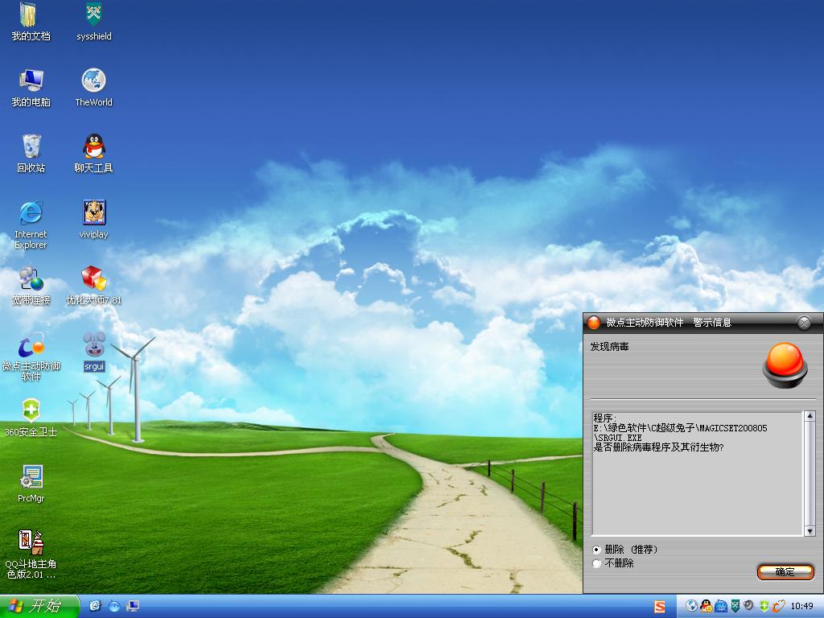This screenshot has width=824, height=618.
Task: Select 我的电脑 desktop icon
Action: coord(31,81)
